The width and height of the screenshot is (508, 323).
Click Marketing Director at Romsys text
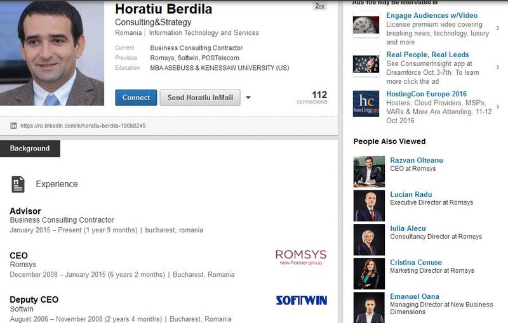point(432,270)
